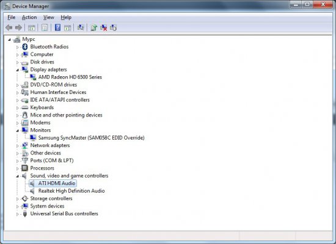This screenshot has width=336, height=244.
Task: Click the Display adapters category icon
Action: 25,70
